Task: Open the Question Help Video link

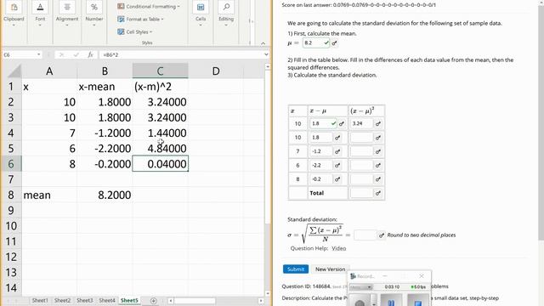Action: 338,248
